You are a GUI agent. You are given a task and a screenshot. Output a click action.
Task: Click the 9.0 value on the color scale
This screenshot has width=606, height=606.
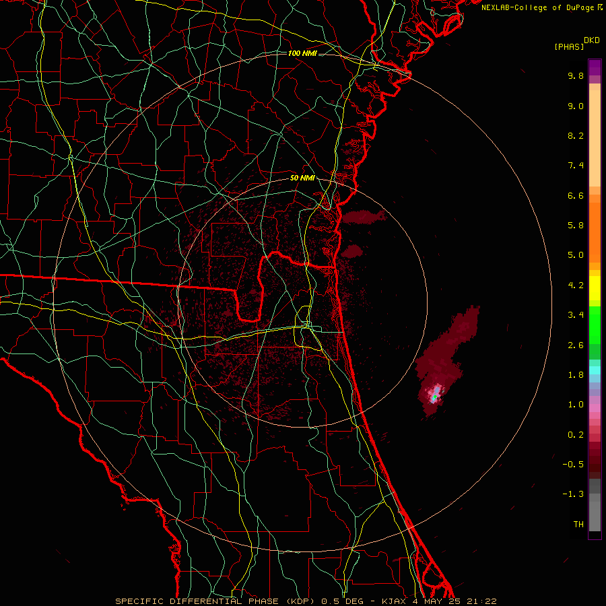pos(576,106)
